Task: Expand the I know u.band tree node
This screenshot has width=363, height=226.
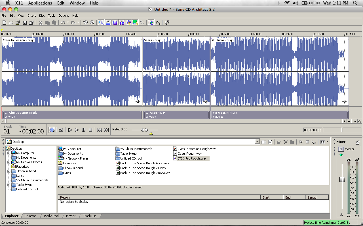Action: pyautogui.click(x=9, y=171)
